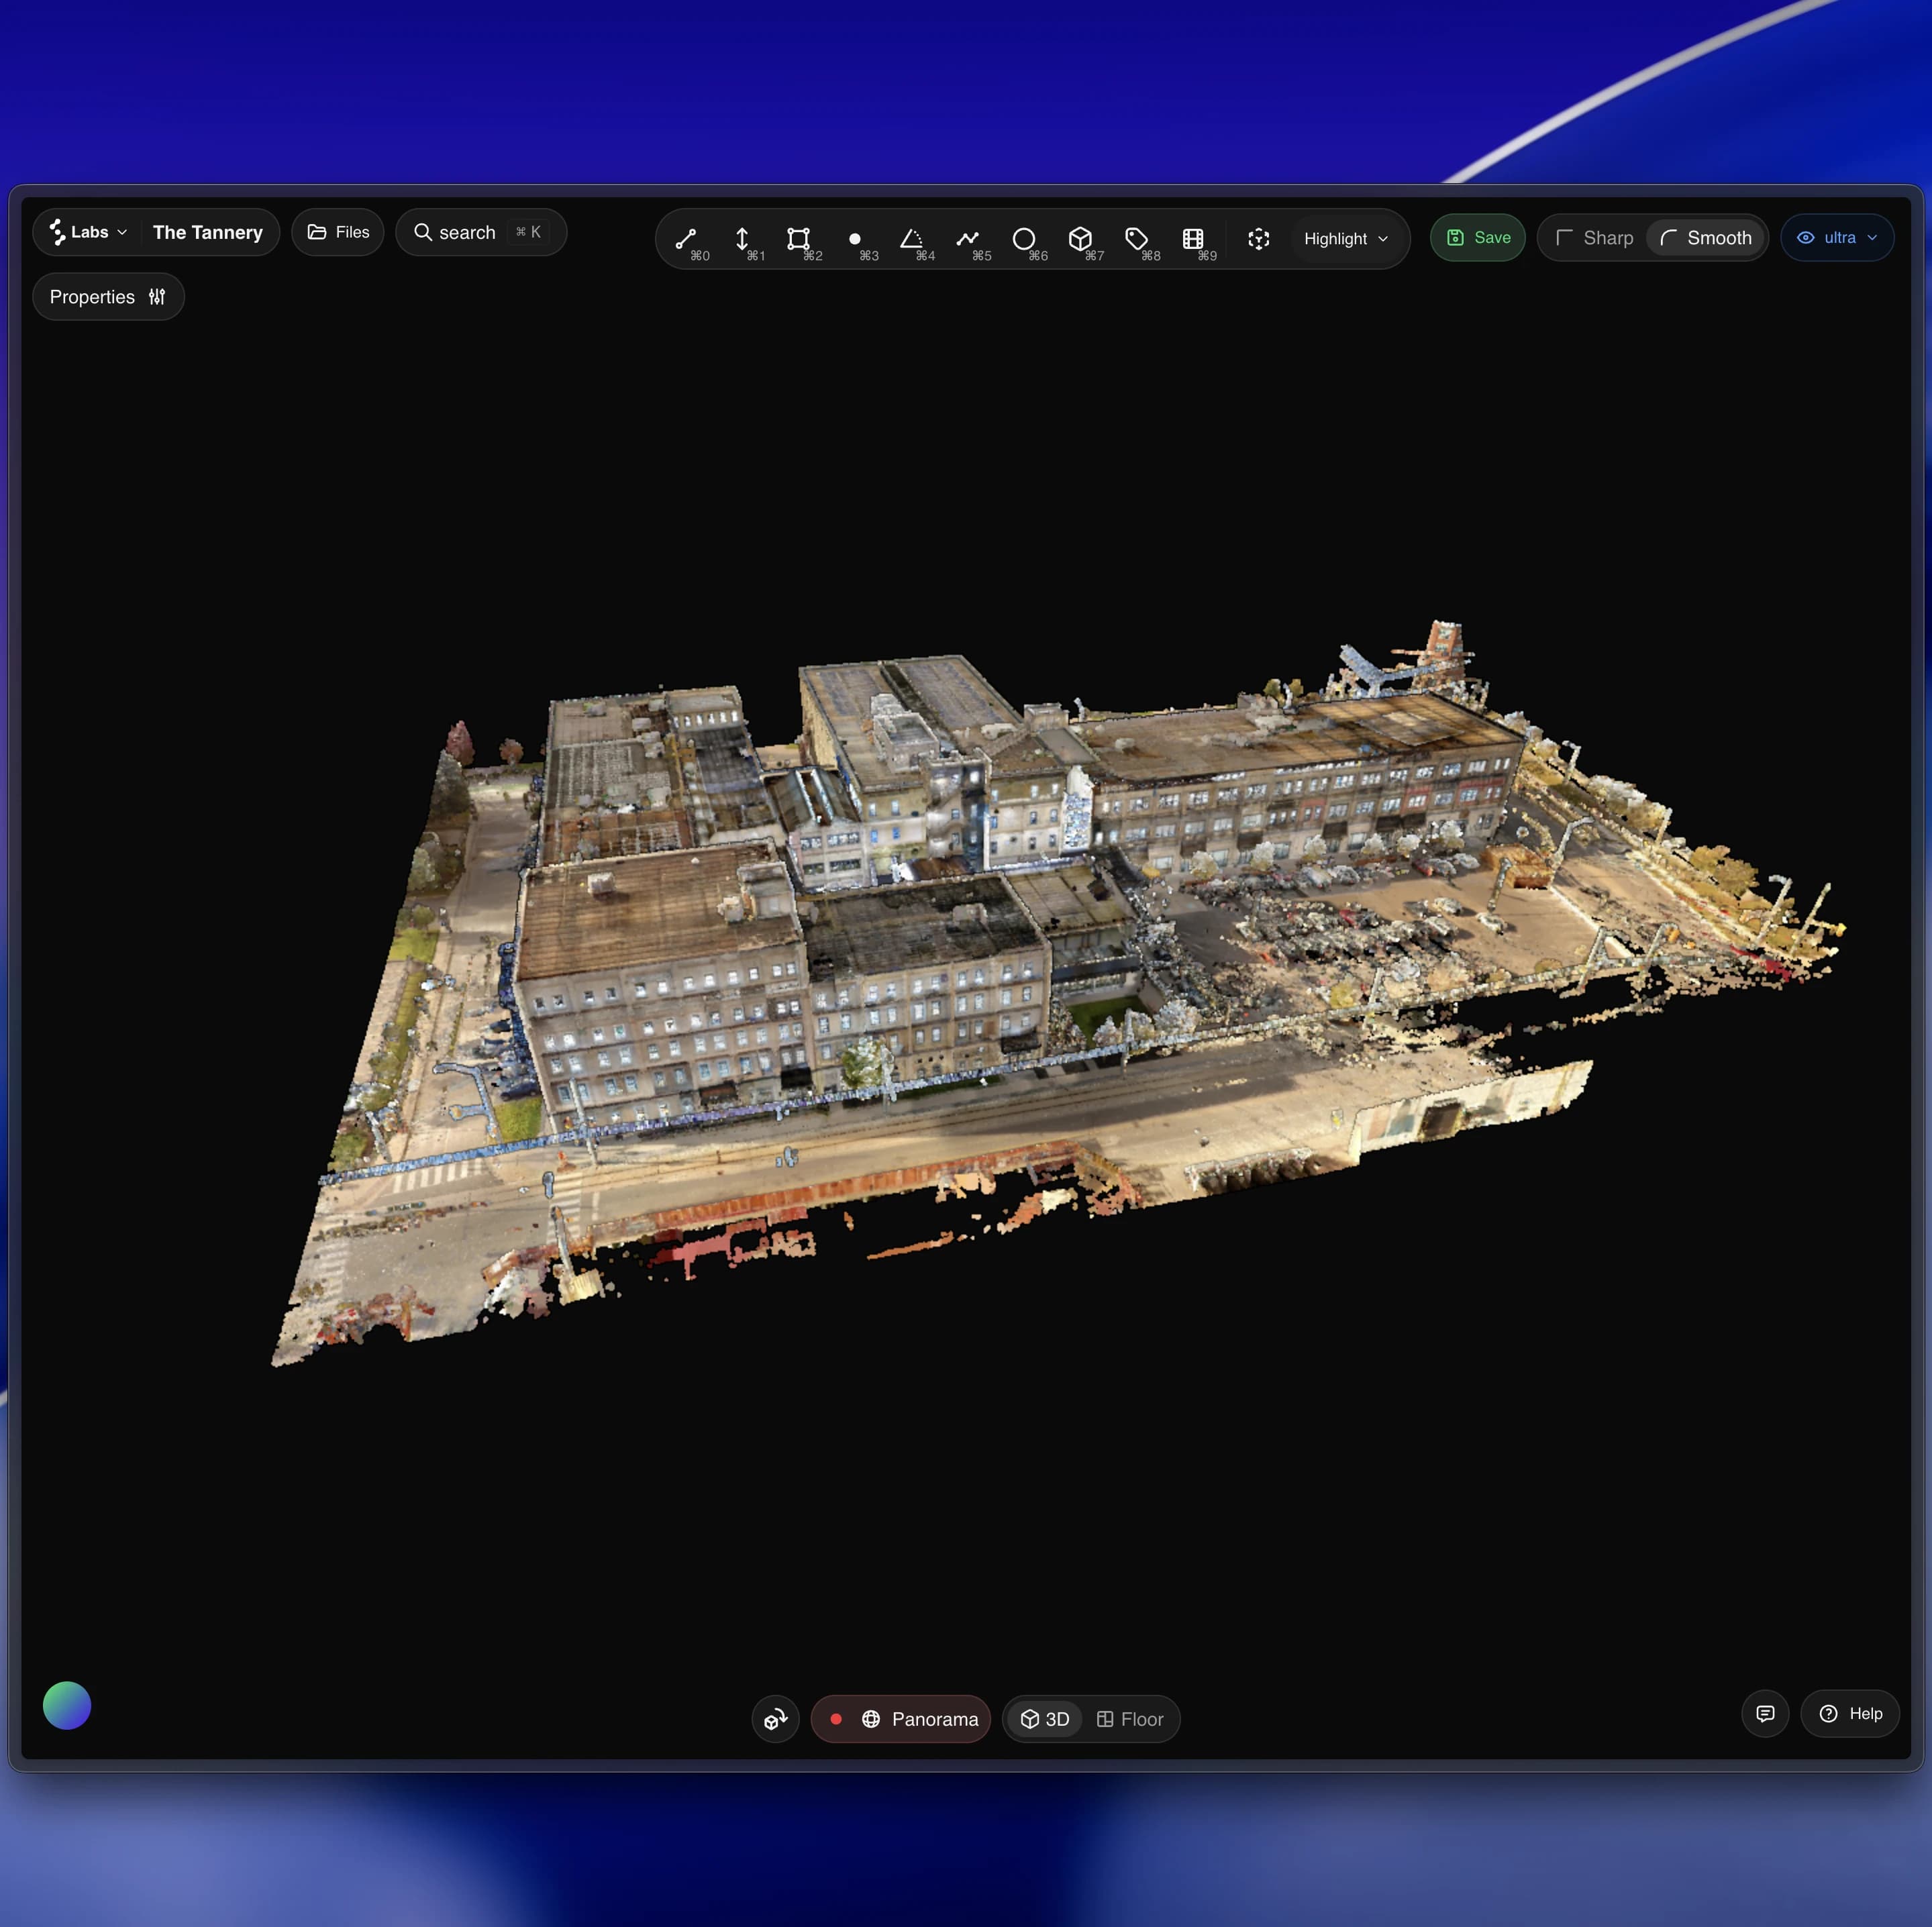Open the Files browser

338,232
